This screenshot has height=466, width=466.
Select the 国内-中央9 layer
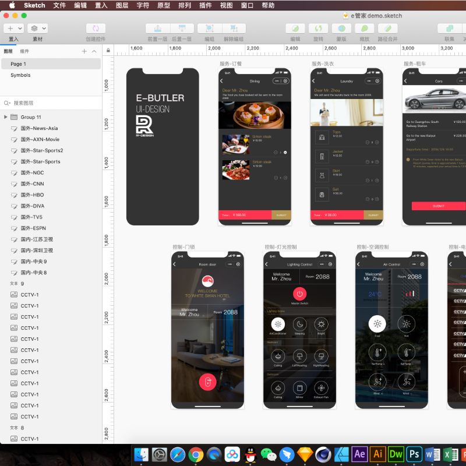51,262
